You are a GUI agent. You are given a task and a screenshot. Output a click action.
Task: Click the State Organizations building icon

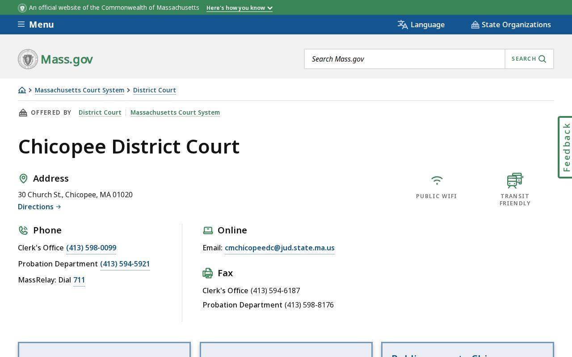(475, 25)
